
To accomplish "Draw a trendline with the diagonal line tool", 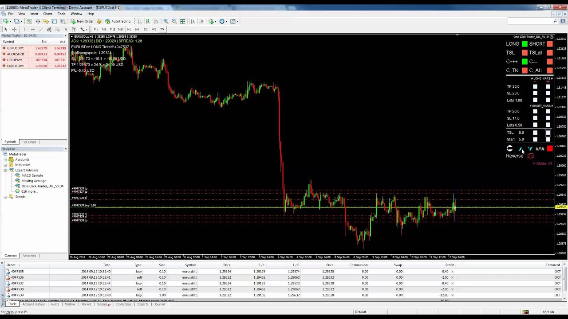I will point(41,29).
